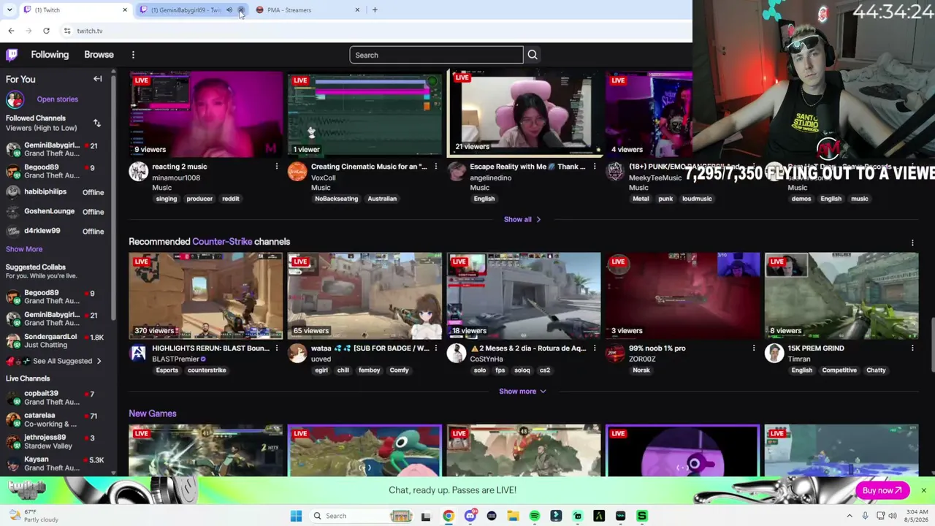Open Recommended Counter-Strike section options menu

[x=912, y=242]
